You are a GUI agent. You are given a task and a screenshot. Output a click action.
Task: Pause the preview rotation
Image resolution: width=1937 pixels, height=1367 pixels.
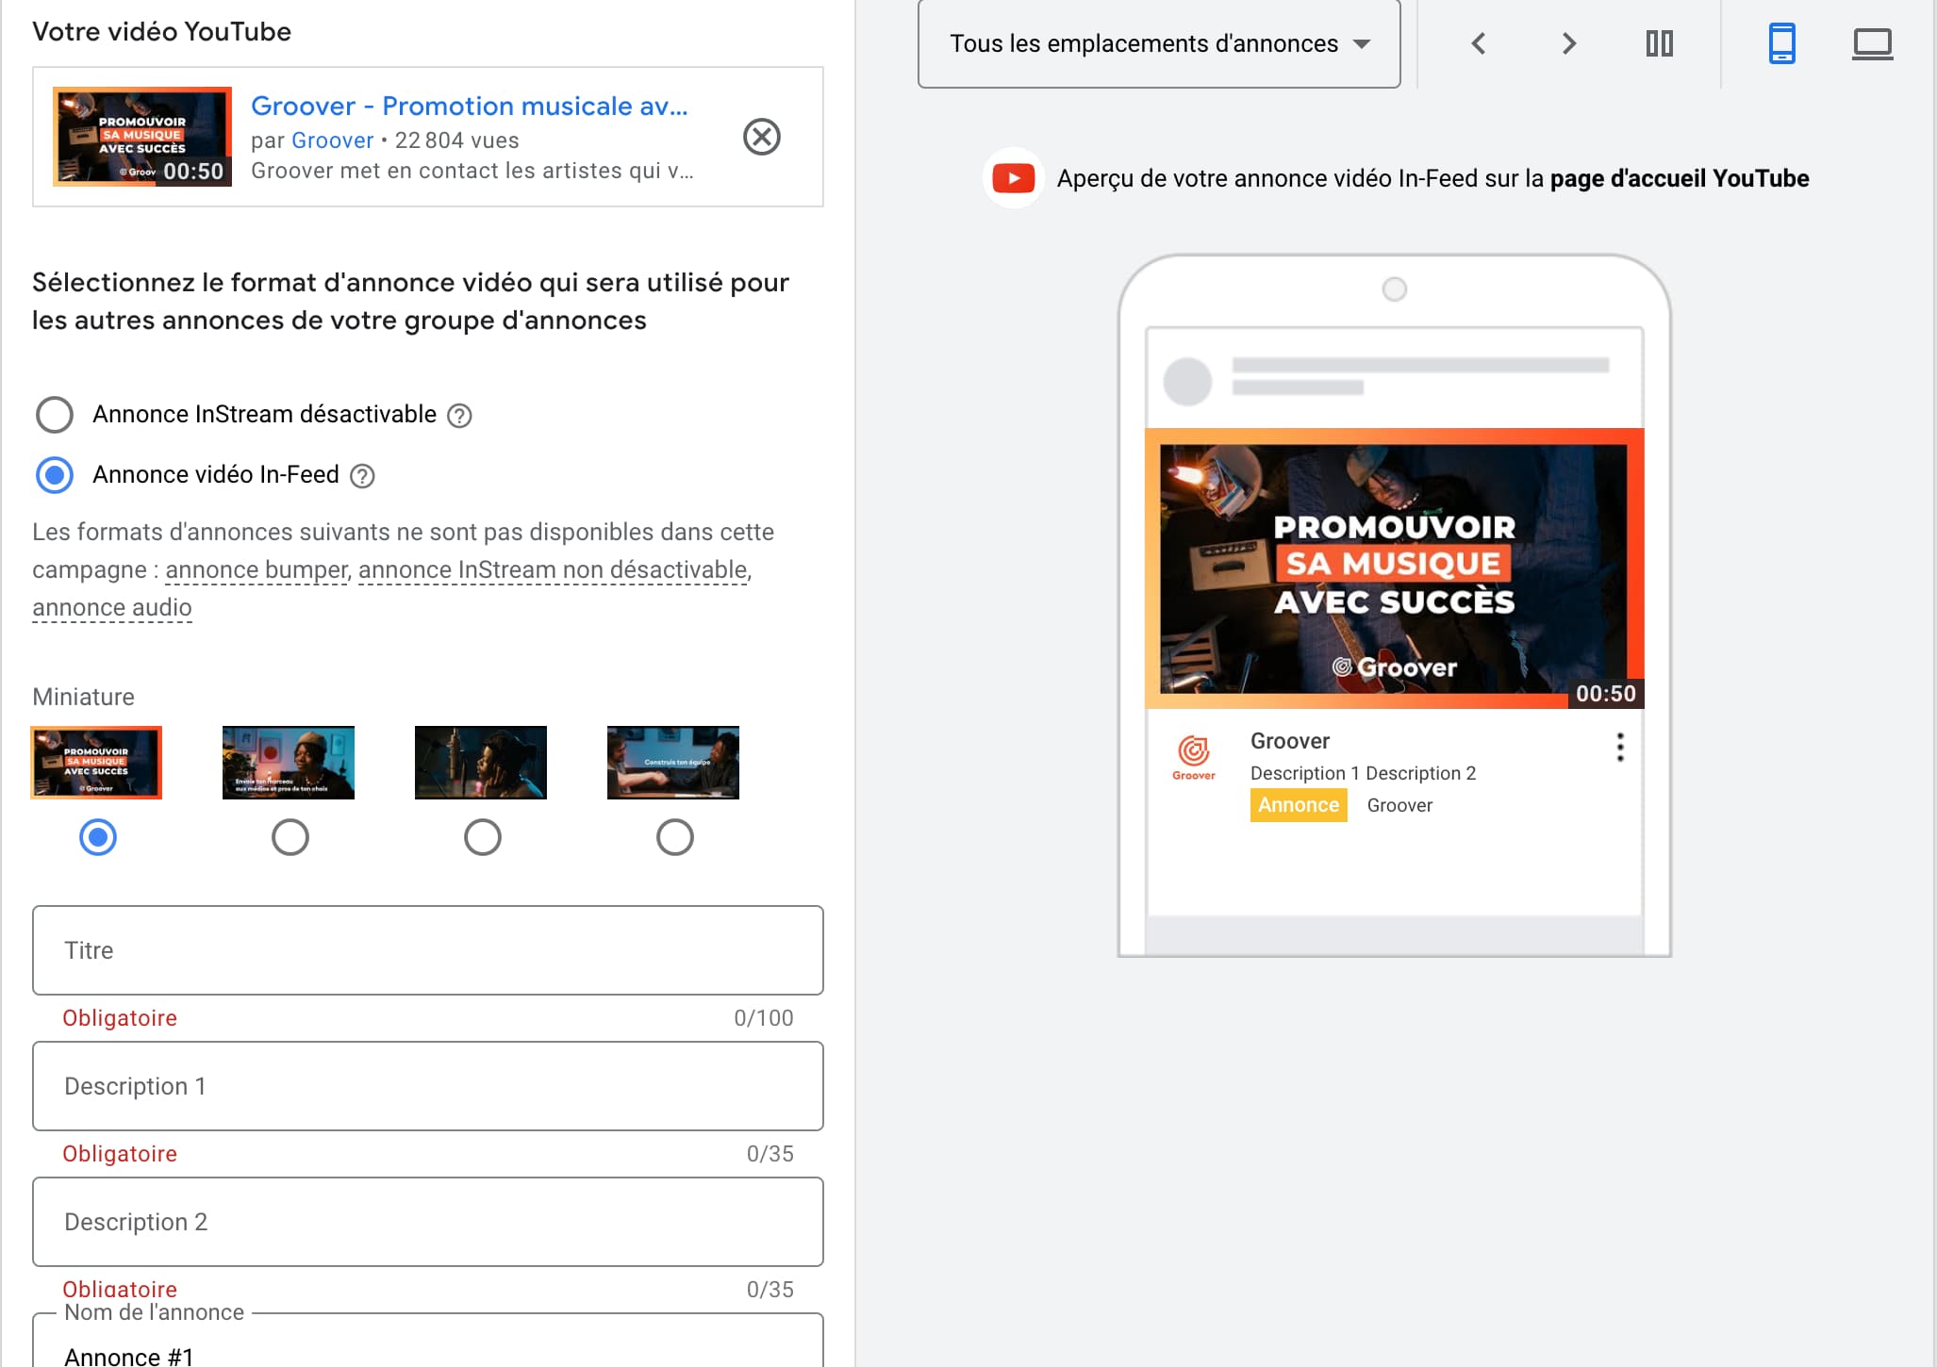click(1660, 43)
